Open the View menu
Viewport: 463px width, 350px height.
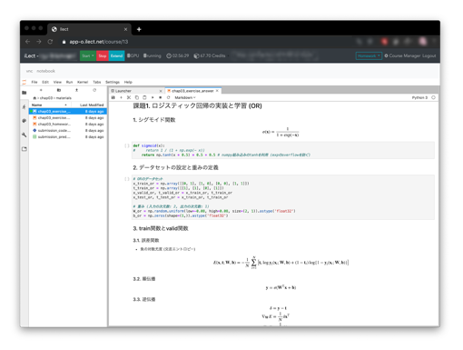pos(57,82)
